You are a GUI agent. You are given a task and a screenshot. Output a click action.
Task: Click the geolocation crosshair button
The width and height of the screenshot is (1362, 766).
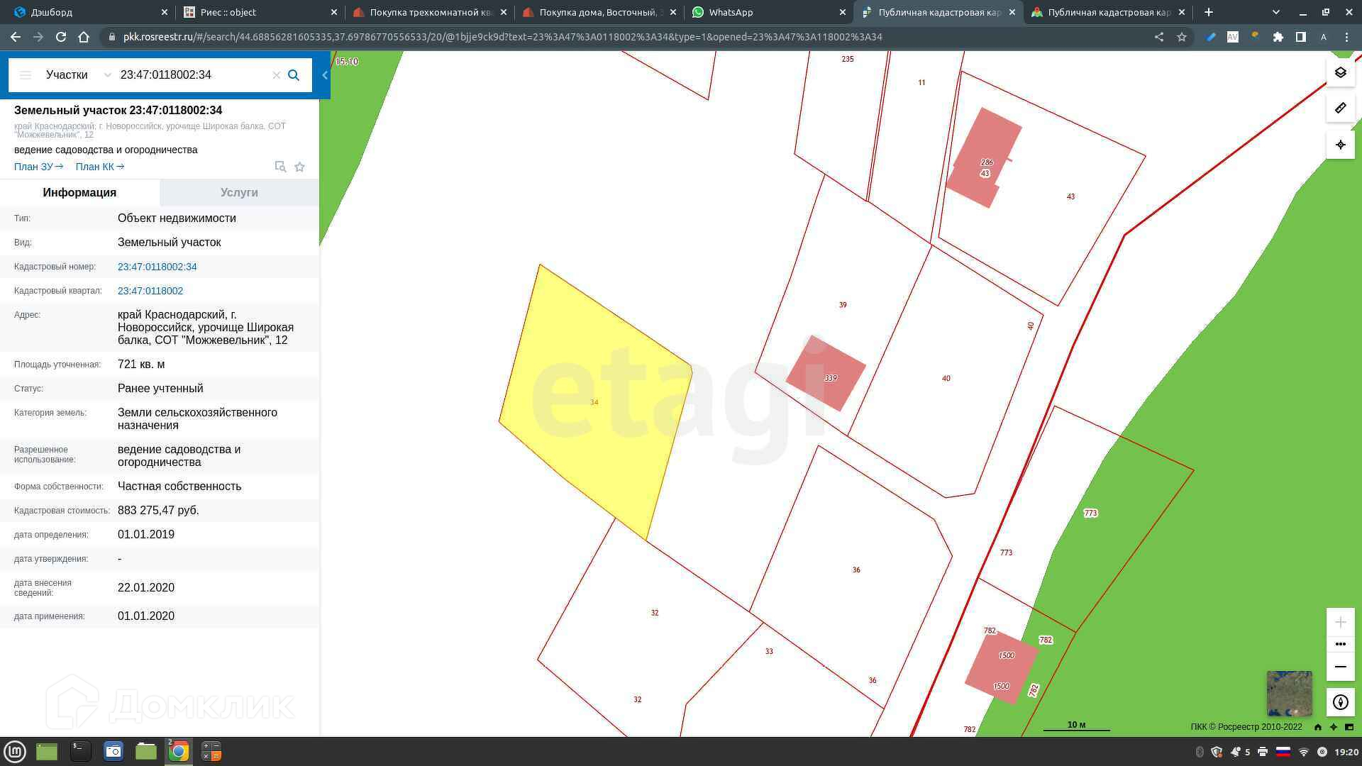click(x=1340, y=145)
